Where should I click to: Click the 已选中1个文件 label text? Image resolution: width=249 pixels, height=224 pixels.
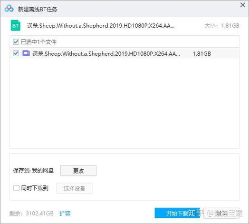[x=38, y=42]
